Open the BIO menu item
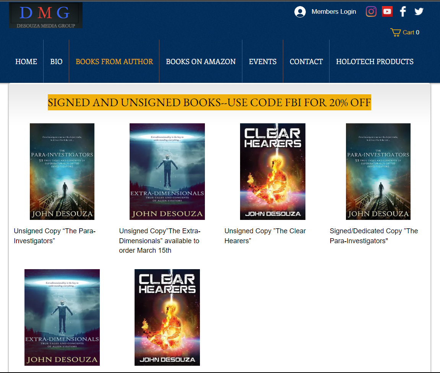The height and width of the screenshot is (373, 440). click(x=57, y=61)
